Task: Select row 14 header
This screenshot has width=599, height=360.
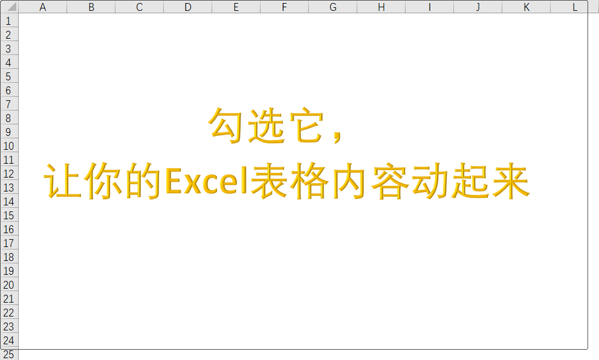Action: pyautogui.click(x=9, y=201)
